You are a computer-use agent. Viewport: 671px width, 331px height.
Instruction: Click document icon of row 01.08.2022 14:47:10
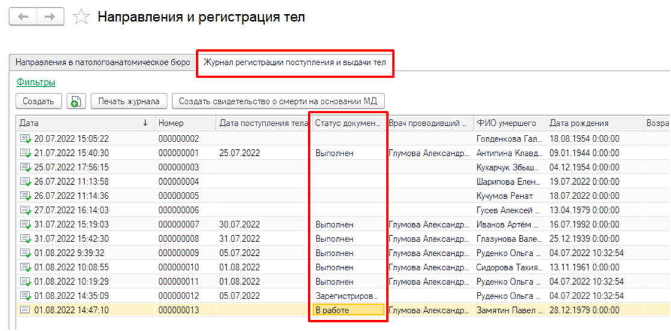(25, 310)
